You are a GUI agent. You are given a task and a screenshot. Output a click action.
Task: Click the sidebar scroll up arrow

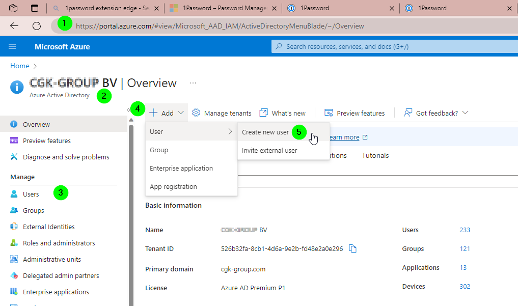[x=131, y=120]
